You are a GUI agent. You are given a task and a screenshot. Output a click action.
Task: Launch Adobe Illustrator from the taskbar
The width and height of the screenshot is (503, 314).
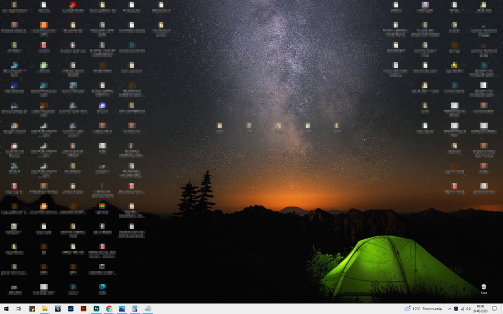[x=83, y=308]
